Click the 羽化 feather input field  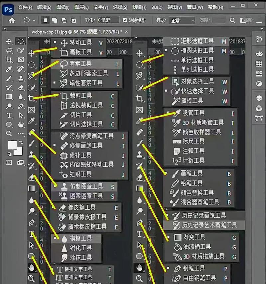tap(108, 20)
